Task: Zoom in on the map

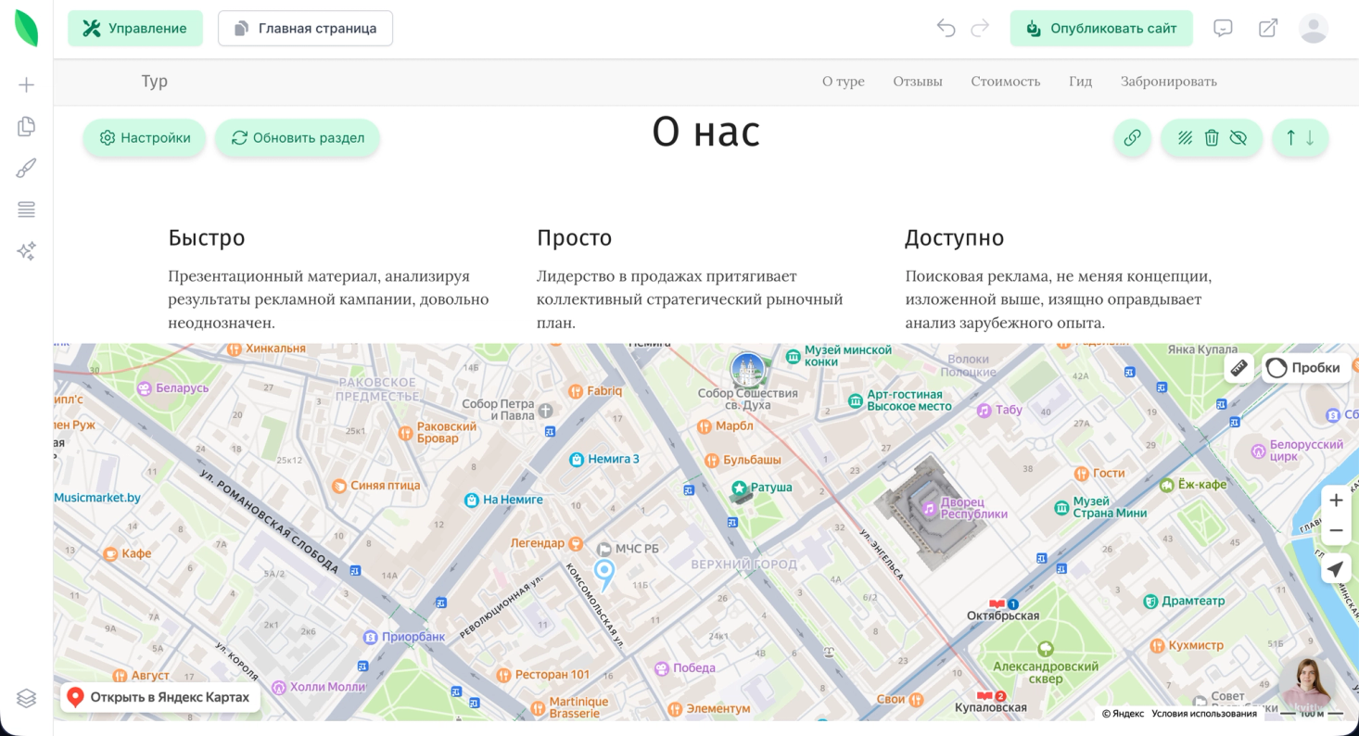Action: coord(1336,501)
